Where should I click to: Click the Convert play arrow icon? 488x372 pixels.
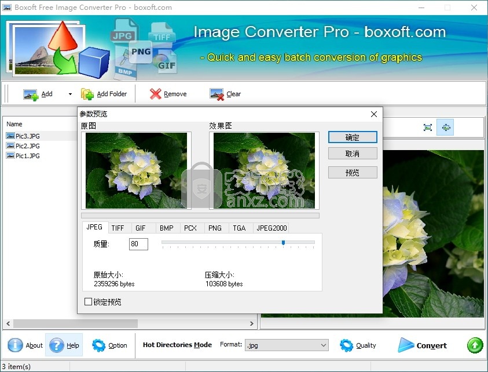pyautogui.click(x=406, y=345)
